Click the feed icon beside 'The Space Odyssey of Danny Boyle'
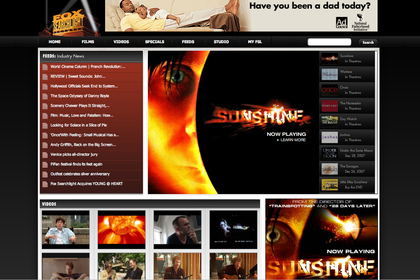The height and width of the screenshot is (280, 420). click(x=46, y=96)
